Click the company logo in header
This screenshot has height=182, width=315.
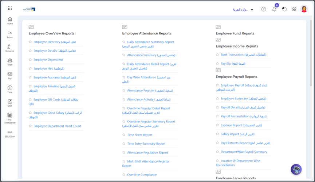click(29, 9)
